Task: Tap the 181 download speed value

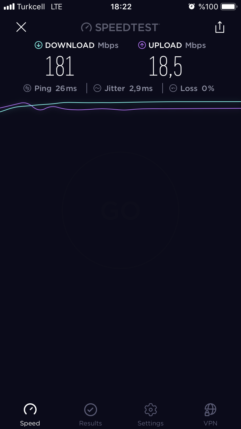Action: (x=60, y=66)
